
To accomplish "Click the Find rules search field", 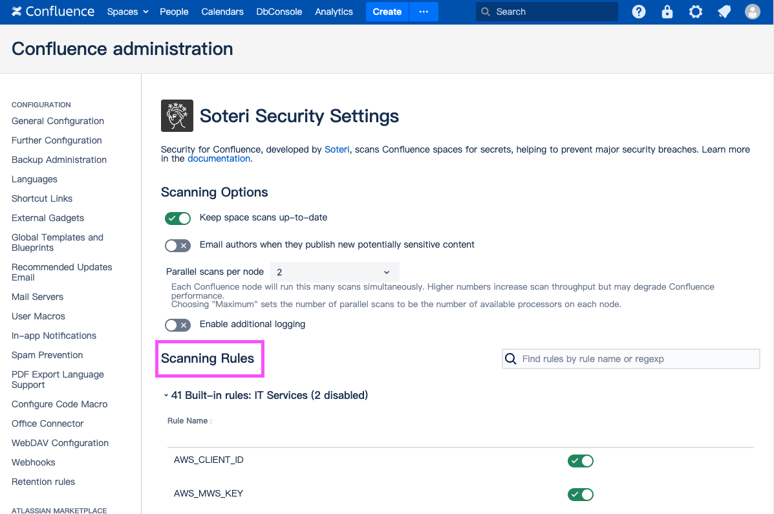I will click(x=637, y=359).
